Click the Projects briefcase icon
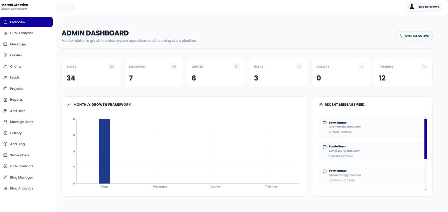This screenshot has height=212, width=448. click(x=5, y=89)
